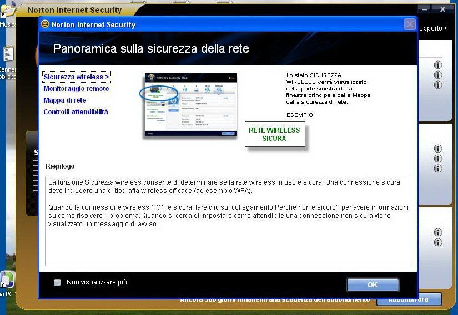Enable the "Non visualizzare più" checkbox
The image size is (458, 315).
[x=57, y=282]
